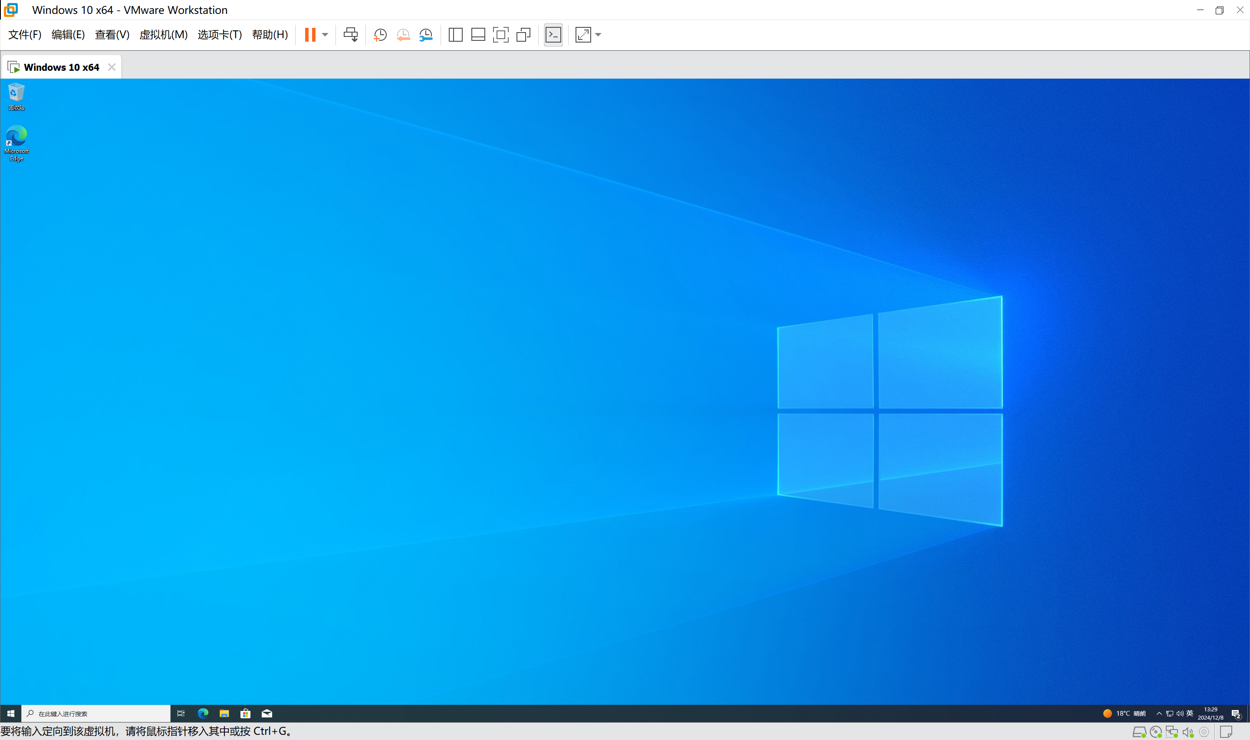Expand the stretch guest dropdown arrow

599,34
